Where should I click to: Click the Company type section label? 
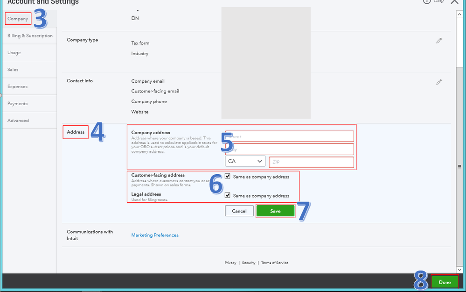click(82, 40)
